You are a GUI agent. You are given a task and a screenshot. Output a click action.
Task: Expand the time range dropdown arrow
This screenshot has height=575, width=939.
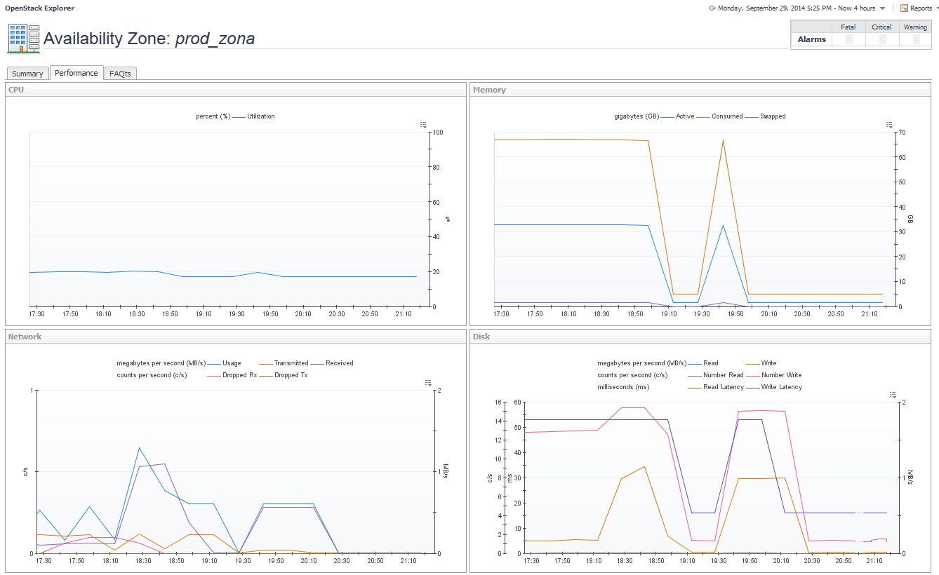(882, 8)
